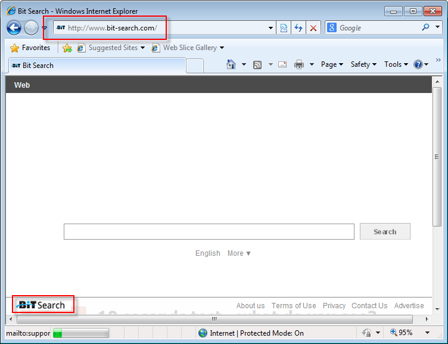
Task: Open the Tools menu
Action: click(396, 64)
